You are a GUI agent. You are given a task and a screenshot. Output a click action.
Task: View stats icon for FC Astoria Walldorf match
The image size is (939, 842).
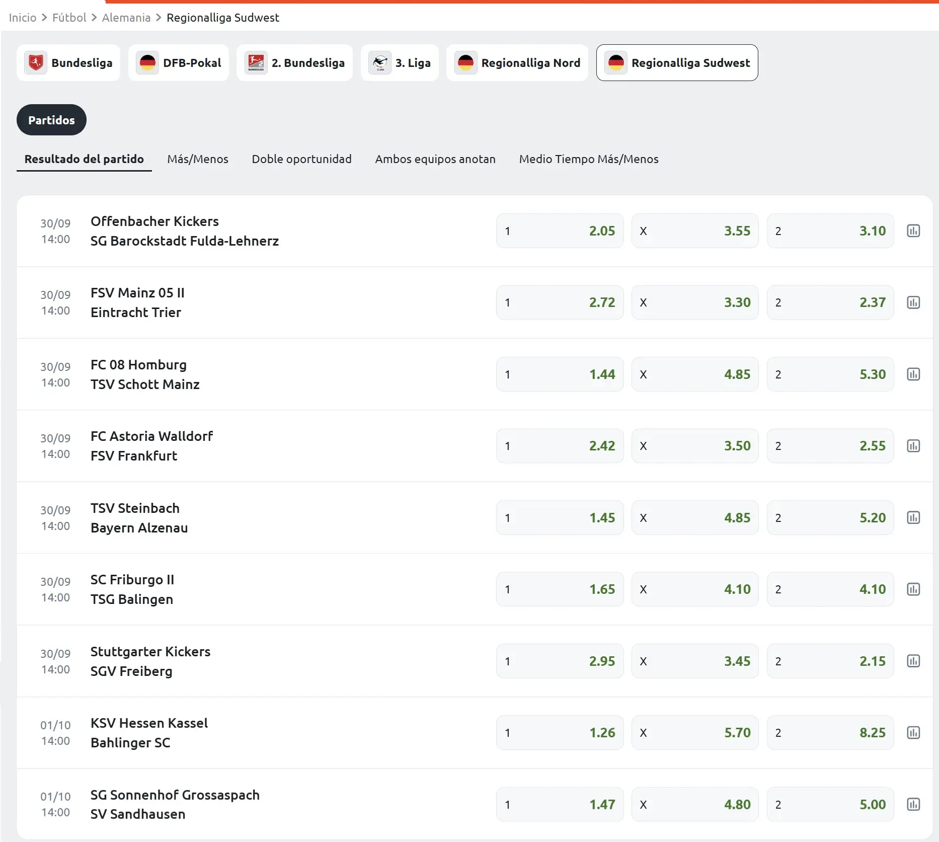913,446
